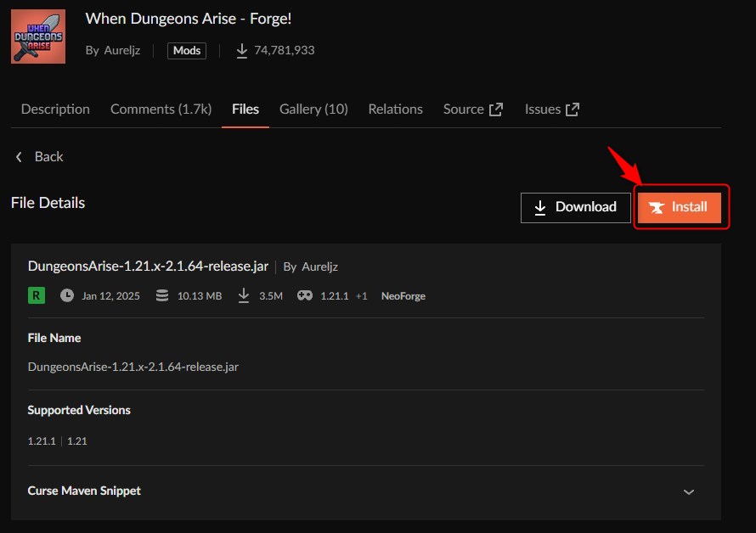756x533 pixels.
Task: Open the Gallery (10) tab
Action: coord(313,109)
